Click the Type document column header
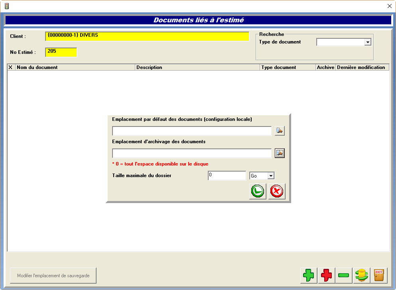Viewport: 396px width, 290px height. (288, 67)
